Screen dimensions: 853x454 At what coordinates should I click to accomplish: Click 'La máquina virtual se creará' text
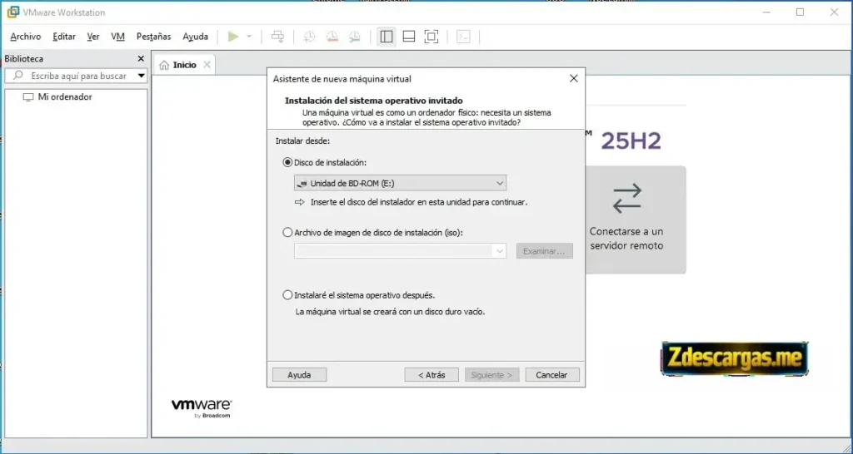coord(390,312)
